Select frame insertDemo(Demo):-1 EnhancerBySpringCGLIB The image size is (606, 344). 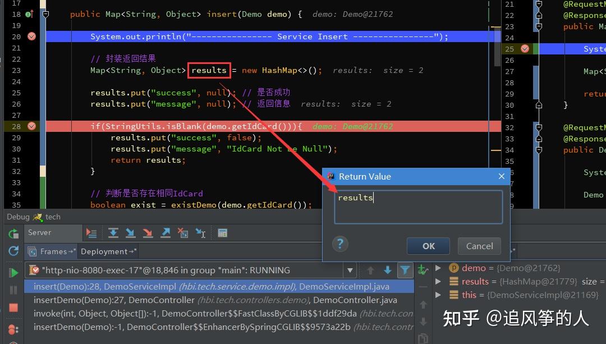[x=219, y=327]
